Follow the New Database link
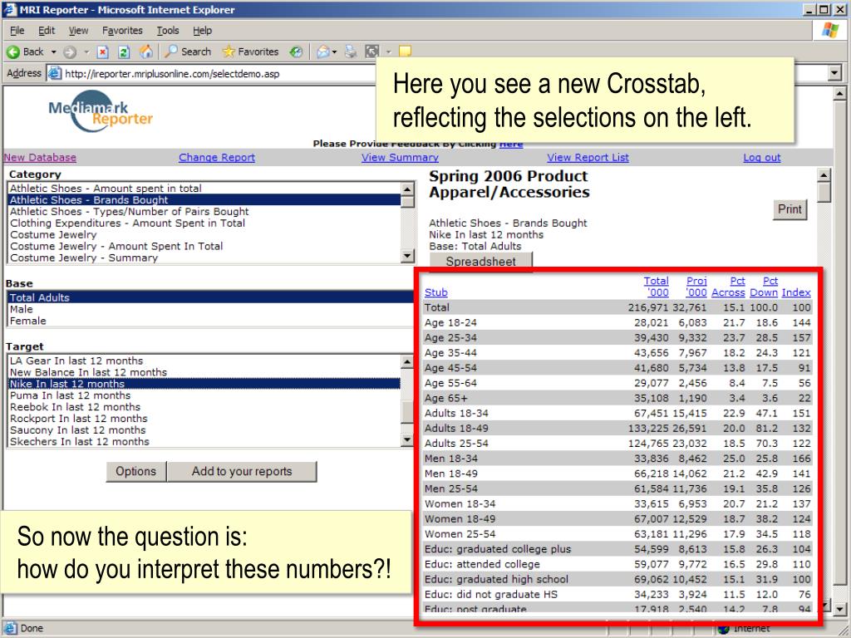Image resolution: width=851 pixels, height=638 pixels. tap(40, 157)
